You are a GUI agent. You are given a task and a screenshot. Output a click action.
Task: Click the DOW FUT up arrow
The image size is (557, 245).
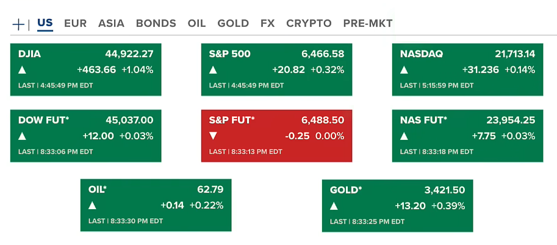[23, 136]
